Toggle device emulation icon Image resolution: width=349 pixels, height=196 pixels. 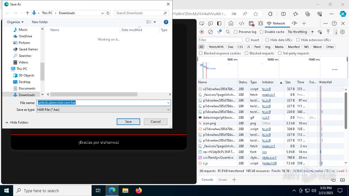click(x=210, y=23)
